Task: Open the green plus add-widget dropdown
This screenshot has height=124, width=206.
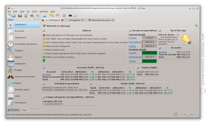Action: click(x=196, y=26)
